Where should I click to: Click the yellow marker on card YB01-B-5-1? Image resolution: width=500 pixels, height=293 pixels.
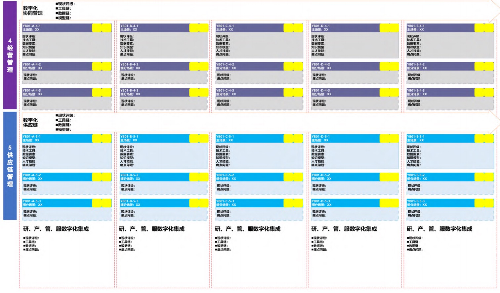pos(199,138)
